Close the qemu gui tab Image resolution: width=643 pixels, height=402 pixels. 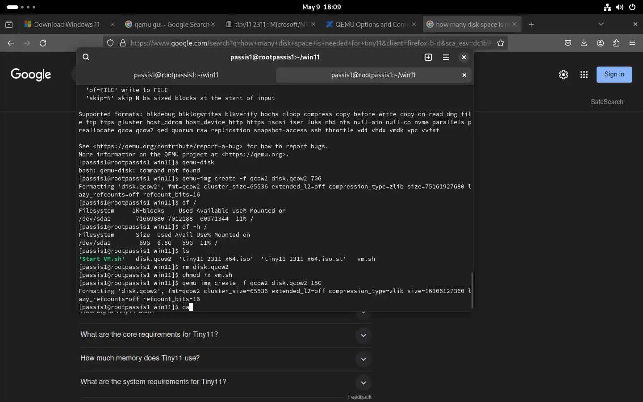click(x=213, y=25)
